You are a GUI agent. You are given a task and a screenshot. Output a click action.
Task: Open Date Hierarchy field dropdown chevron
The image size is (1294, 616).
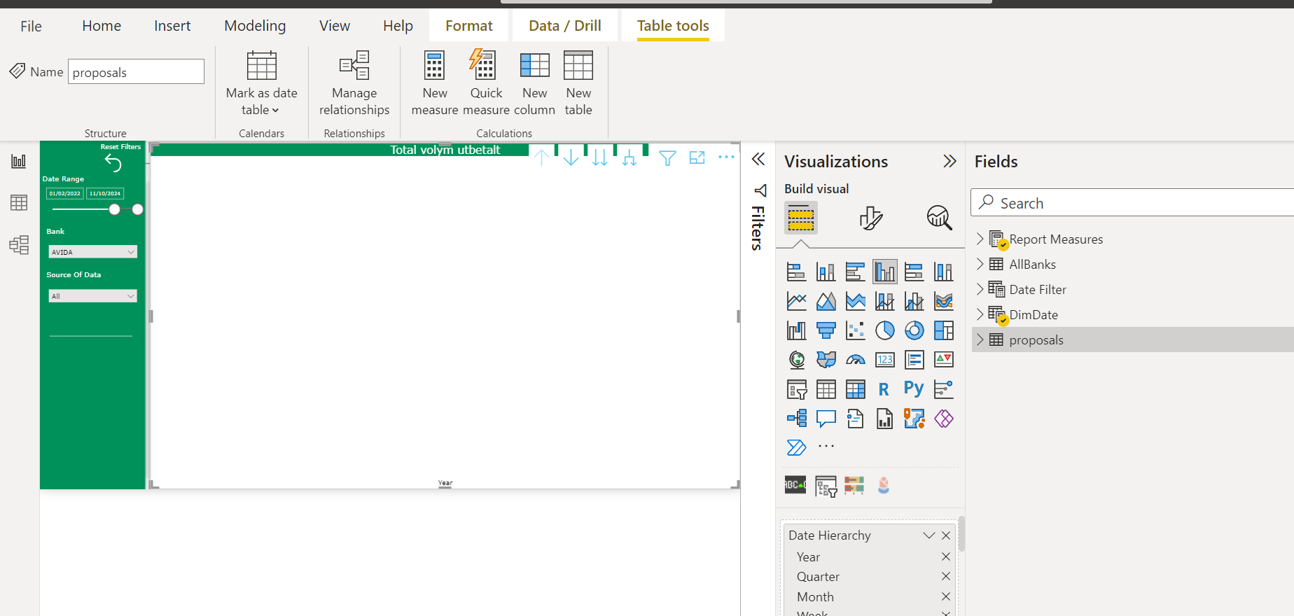929,535
